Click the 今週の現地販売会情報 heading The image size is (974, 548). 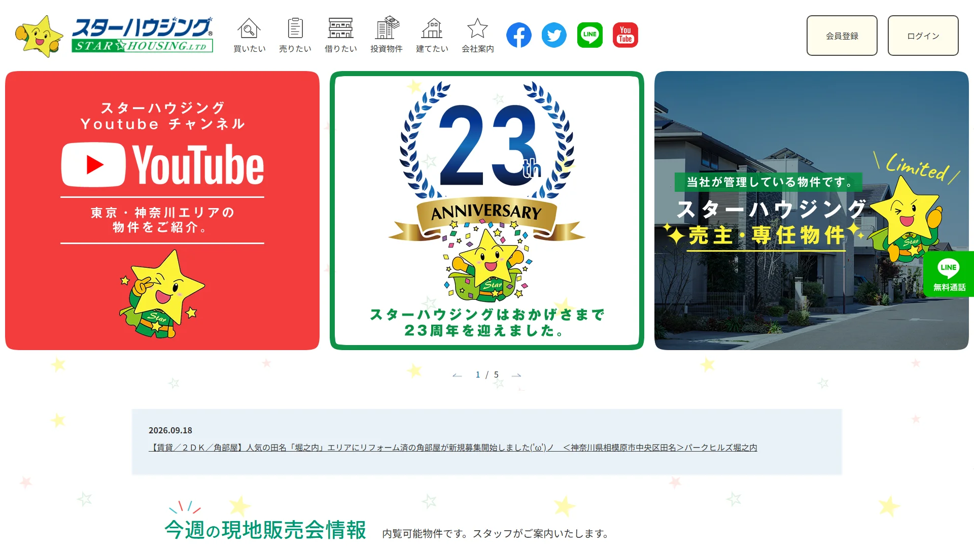[265, 530]
